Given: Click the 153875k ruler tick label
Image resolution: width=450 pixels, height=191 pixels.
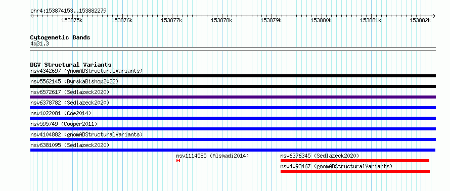Looking at the screenshot, I should tap(72, 20).
